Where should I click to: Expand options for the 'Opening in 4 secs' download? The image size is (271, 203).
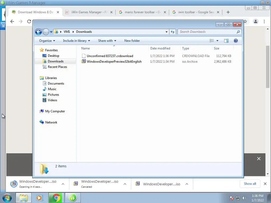pyautogui.click(x=63, y=184)
